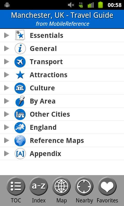Image resolution: width=124 pixels, height=206 pixels.
Task: Tap the Essentials star photo icon
Action: (20, 35)
